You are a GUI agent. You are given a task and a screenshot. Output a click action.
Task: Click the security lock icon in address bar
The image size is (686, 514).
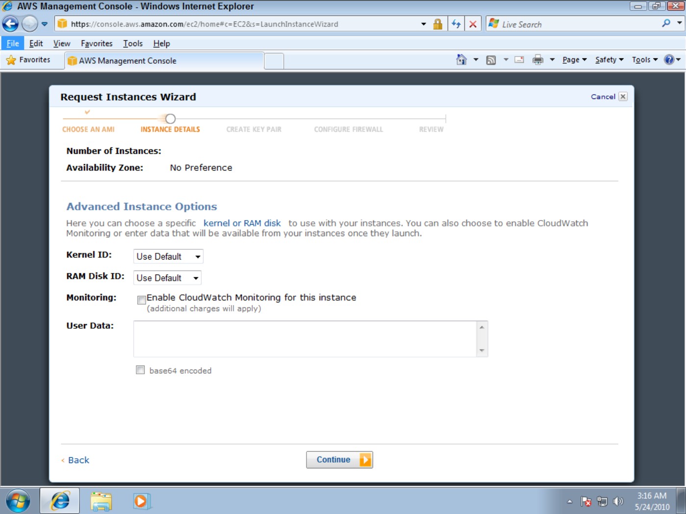tap(438, 24)
